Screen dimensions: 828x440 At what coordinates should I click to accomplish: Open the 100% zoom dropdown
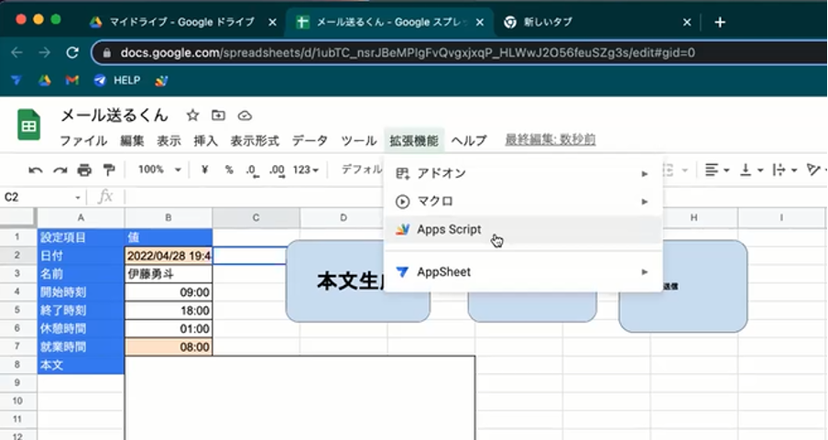[x=159, y=170]
